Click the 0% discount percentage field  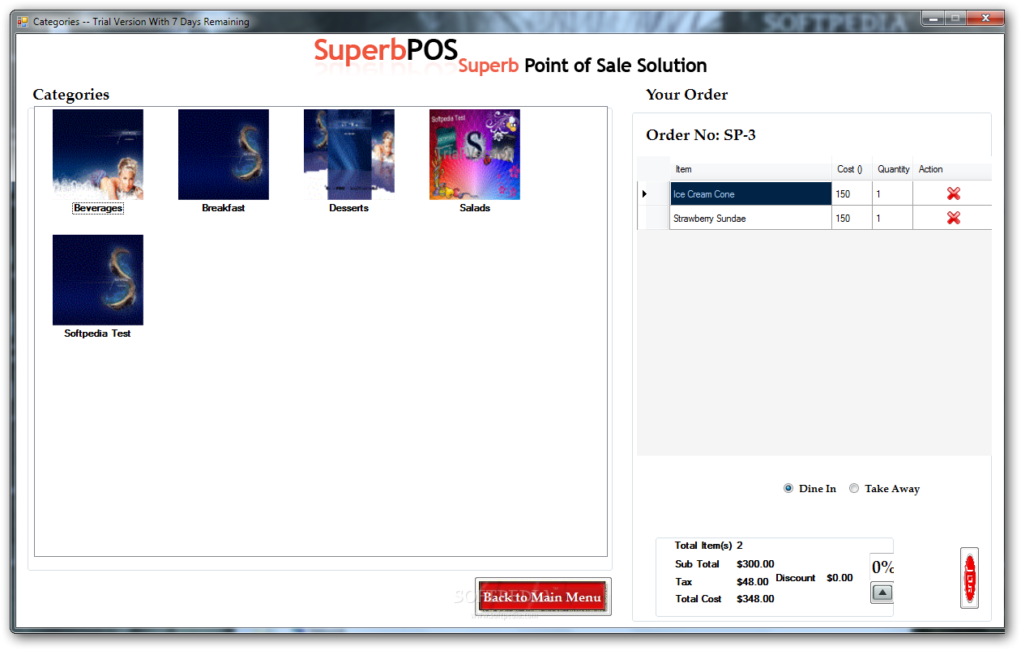[882, 567]
